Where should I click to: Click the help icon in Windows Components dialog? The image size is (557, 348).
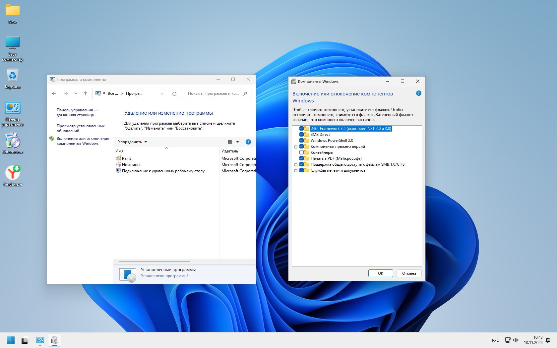[418, 93]
